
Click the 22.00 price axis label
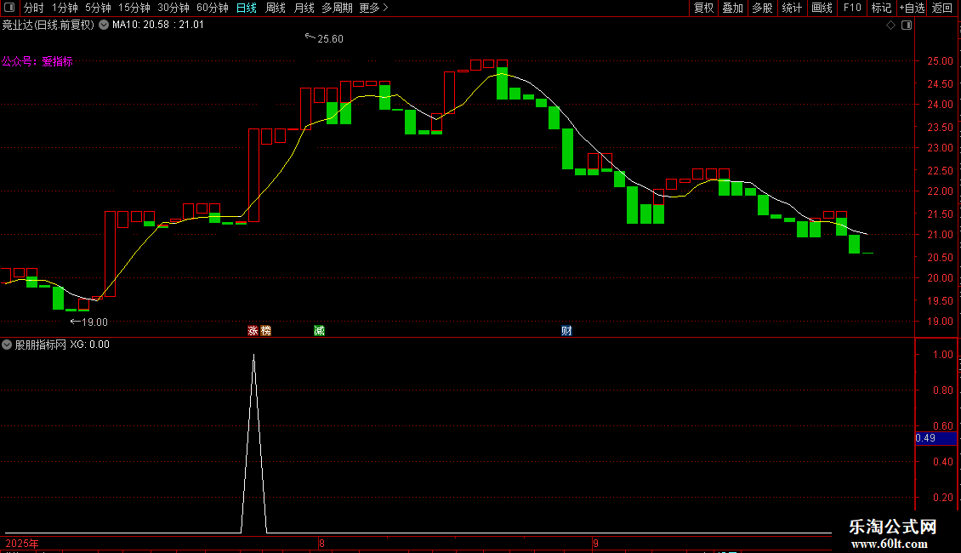940,191
